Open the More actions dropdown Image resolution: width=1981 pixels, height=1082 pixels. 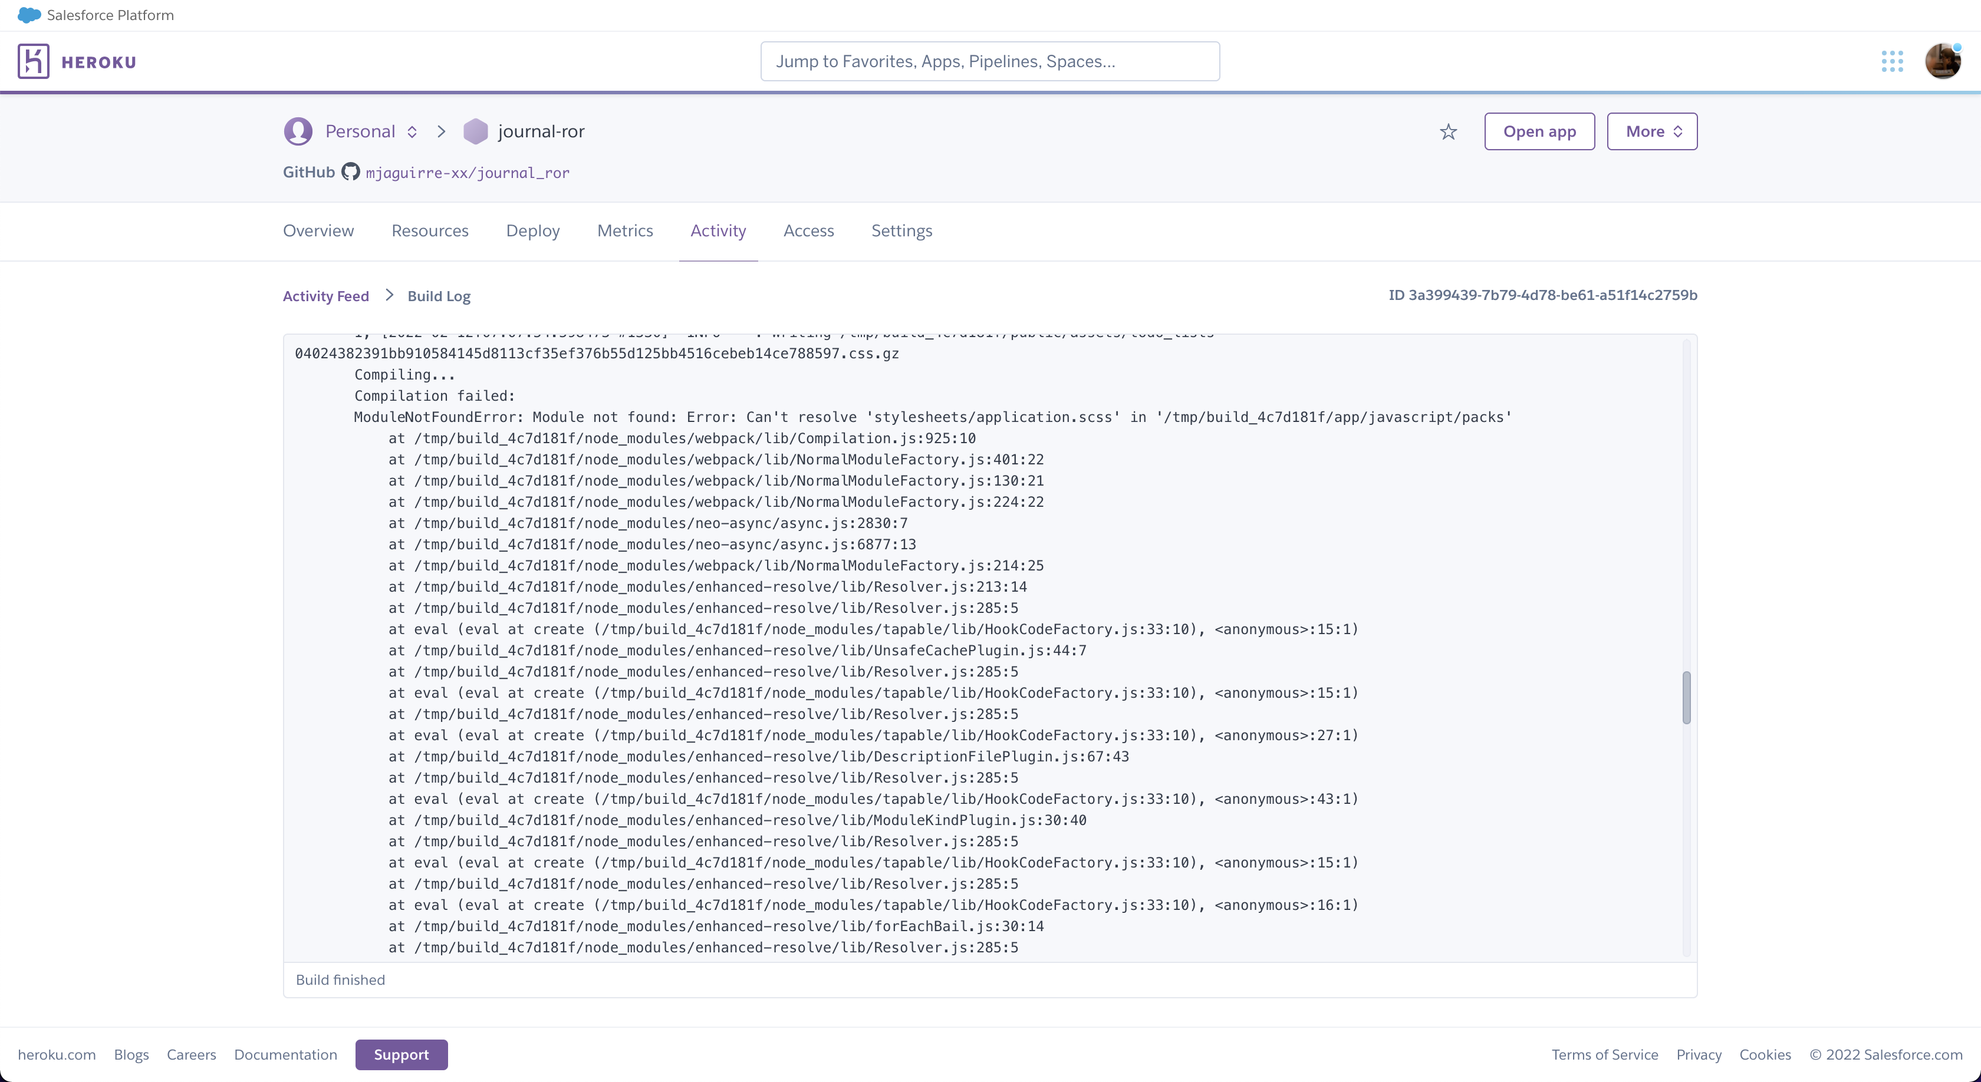point(1652,131)
